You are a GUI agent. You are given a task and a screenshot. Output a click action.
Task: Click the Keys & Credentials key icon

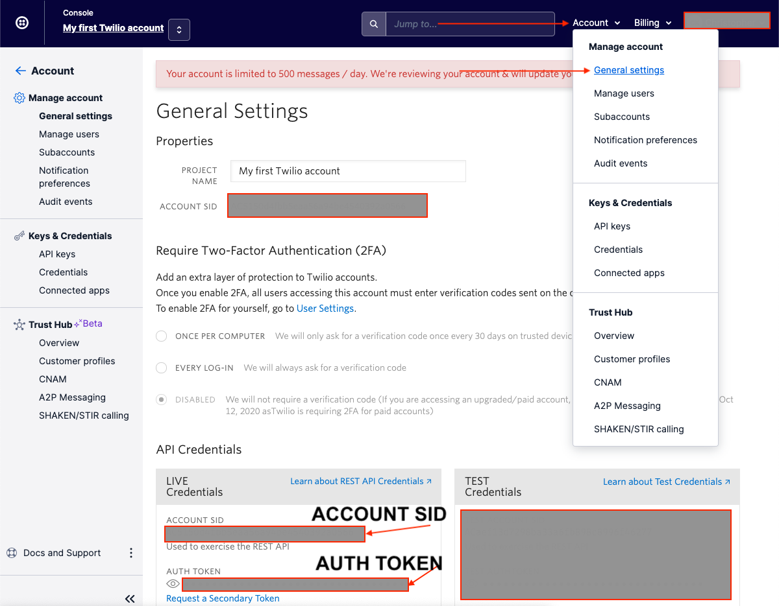click(x=19, y=236)
